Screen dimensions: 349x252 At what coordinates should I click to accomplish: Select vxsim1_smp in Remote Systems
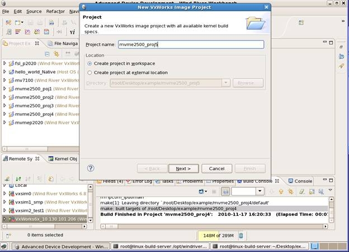pyautogui.click(x=29, y=202)
